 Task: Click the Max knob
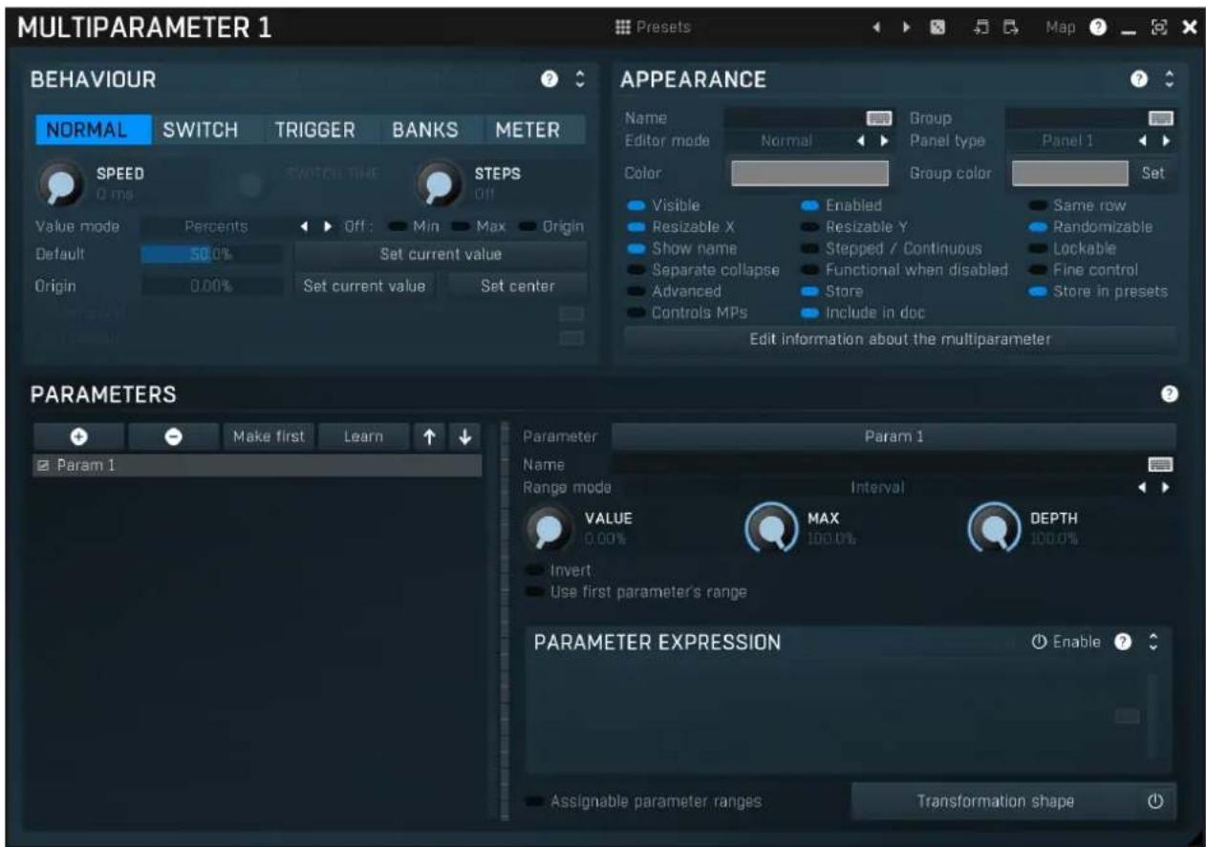pyautogui.click(x=771, y=528)
